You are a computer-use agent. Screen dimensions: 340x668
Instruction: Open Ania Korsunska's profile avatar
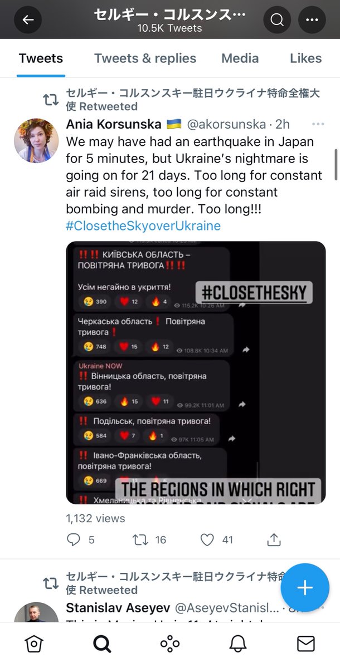36,140
